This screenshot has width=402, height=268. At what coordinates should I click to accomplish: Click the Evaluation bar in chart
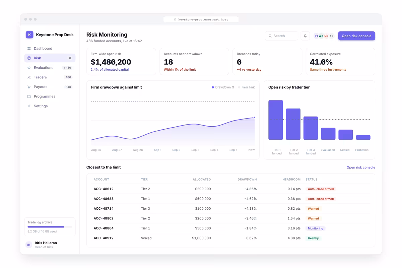(328, 134)
